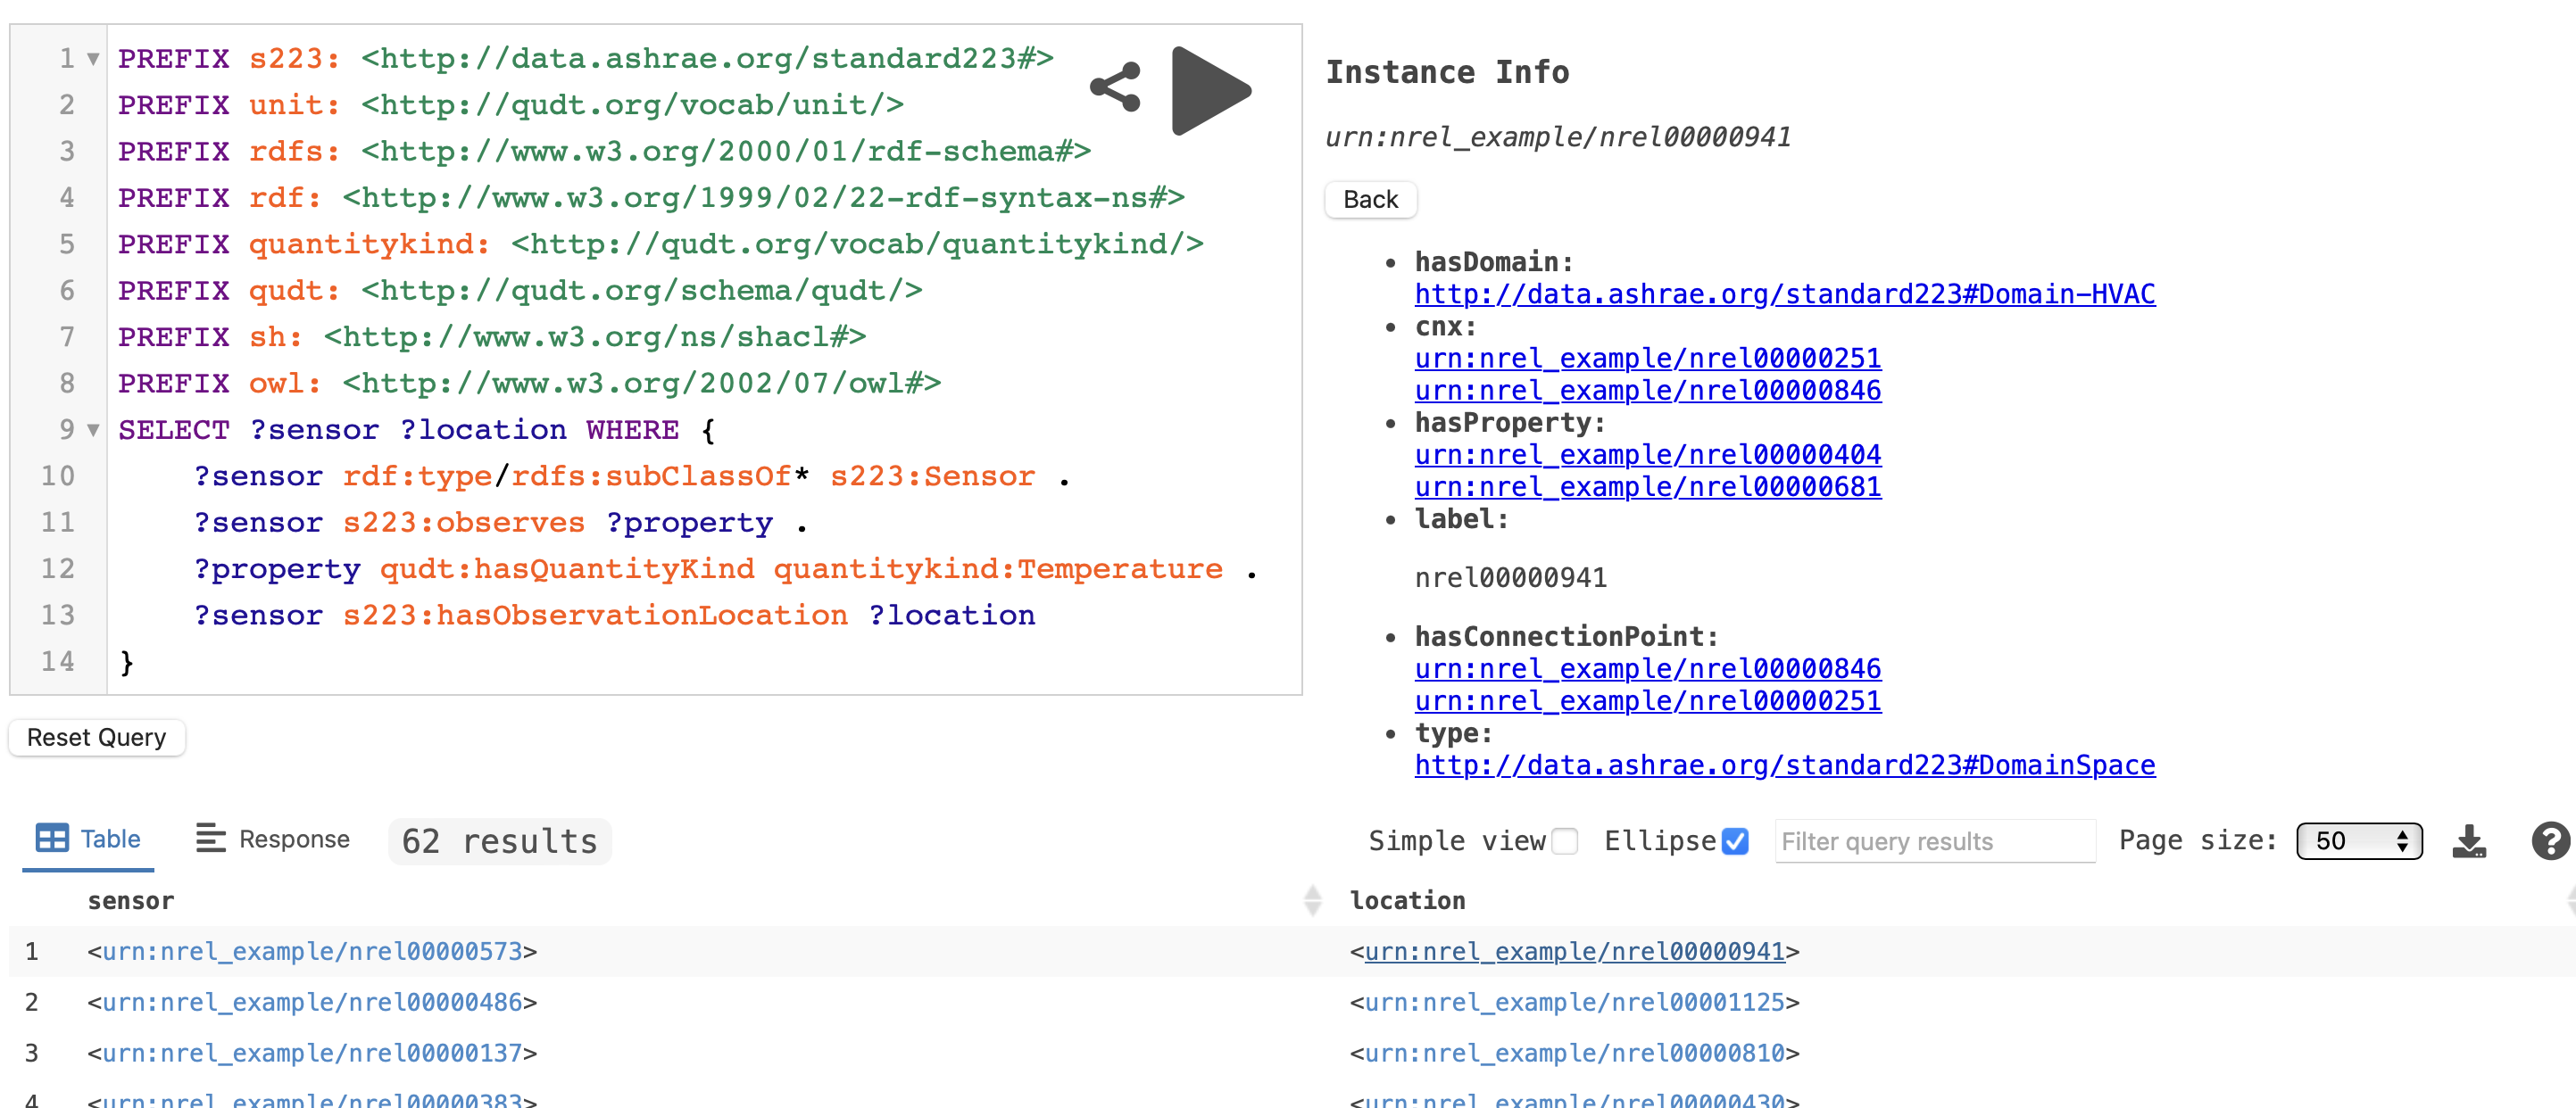Click the share query icon
The height and width of the screenshot is (1108, 2576).
coord(1115,87)
